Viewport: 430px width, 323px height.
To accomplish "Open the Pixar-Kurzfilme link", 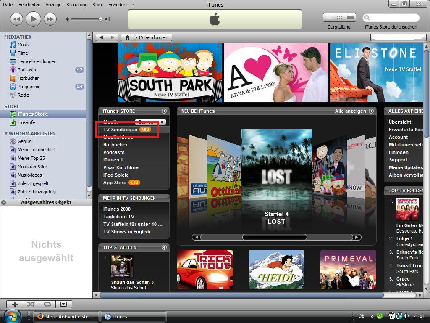I will [121, 167].
